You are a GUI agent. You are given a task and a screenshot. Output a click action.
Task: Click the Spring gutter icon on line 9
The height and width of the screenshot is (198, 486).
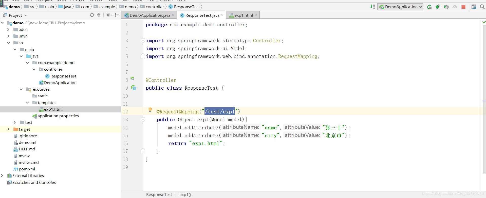(x=133, y=88)
